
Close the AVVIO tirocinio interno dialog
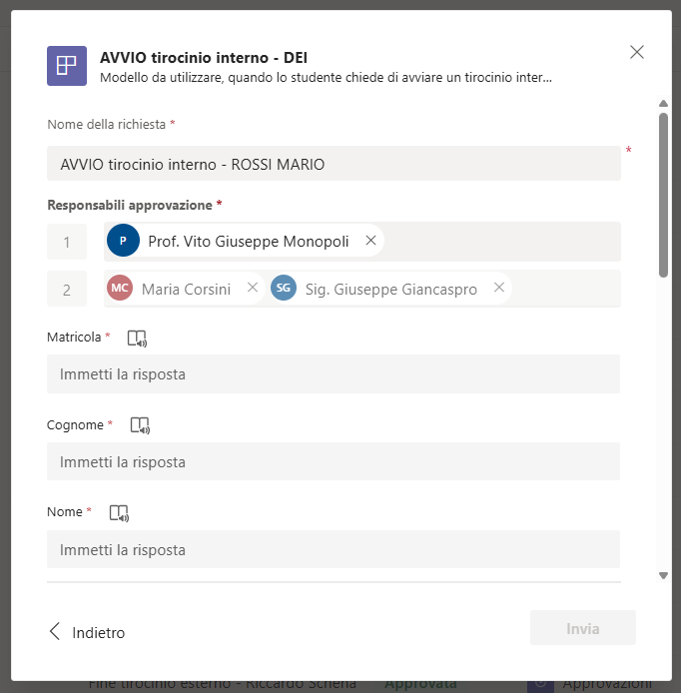[637, 52]
